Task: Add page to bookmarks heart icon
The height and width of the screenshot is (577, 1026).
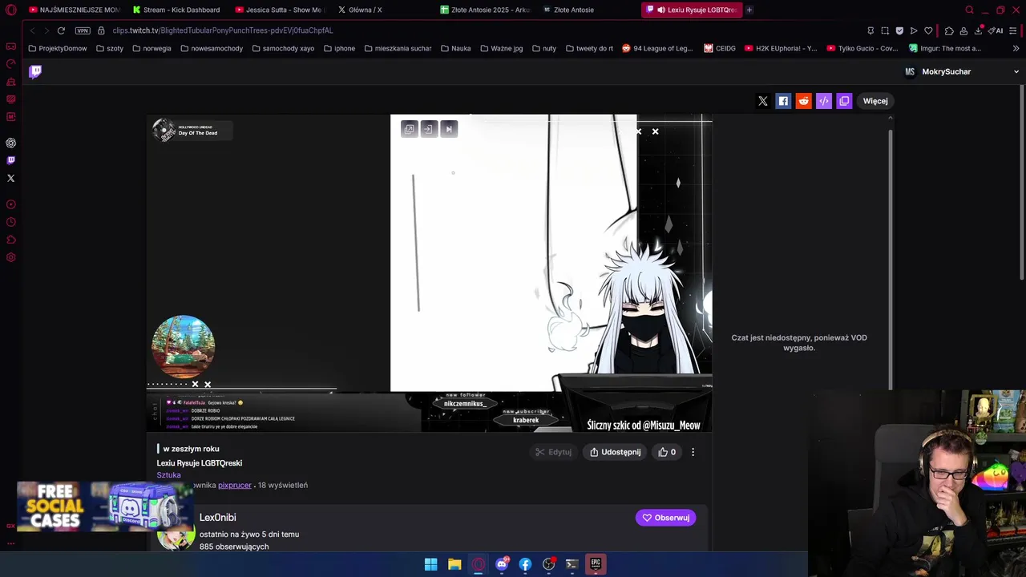Action: pos(928,30)
